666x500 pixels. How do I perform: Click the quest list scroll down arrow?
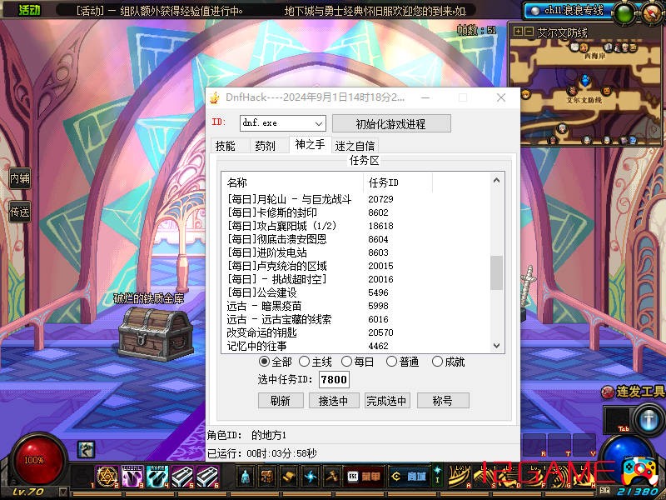coord(496,346)
